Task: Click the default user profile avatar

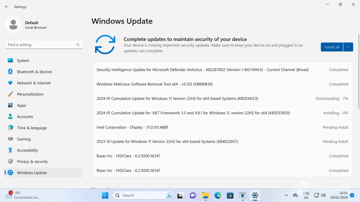Action: (x=13, y=25)
